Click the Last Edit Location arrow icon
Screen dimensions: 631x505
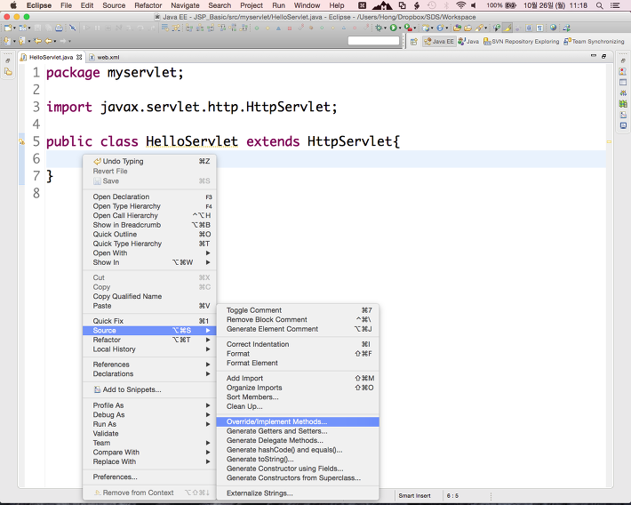tap(37, 41)
